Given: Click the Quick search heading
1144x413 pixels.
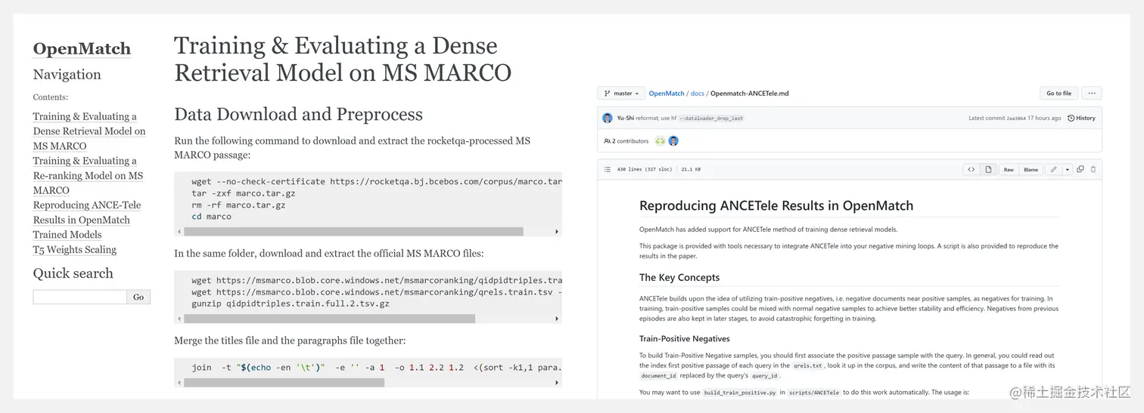Looking at the screenshot, I should (x=73, y=273).
